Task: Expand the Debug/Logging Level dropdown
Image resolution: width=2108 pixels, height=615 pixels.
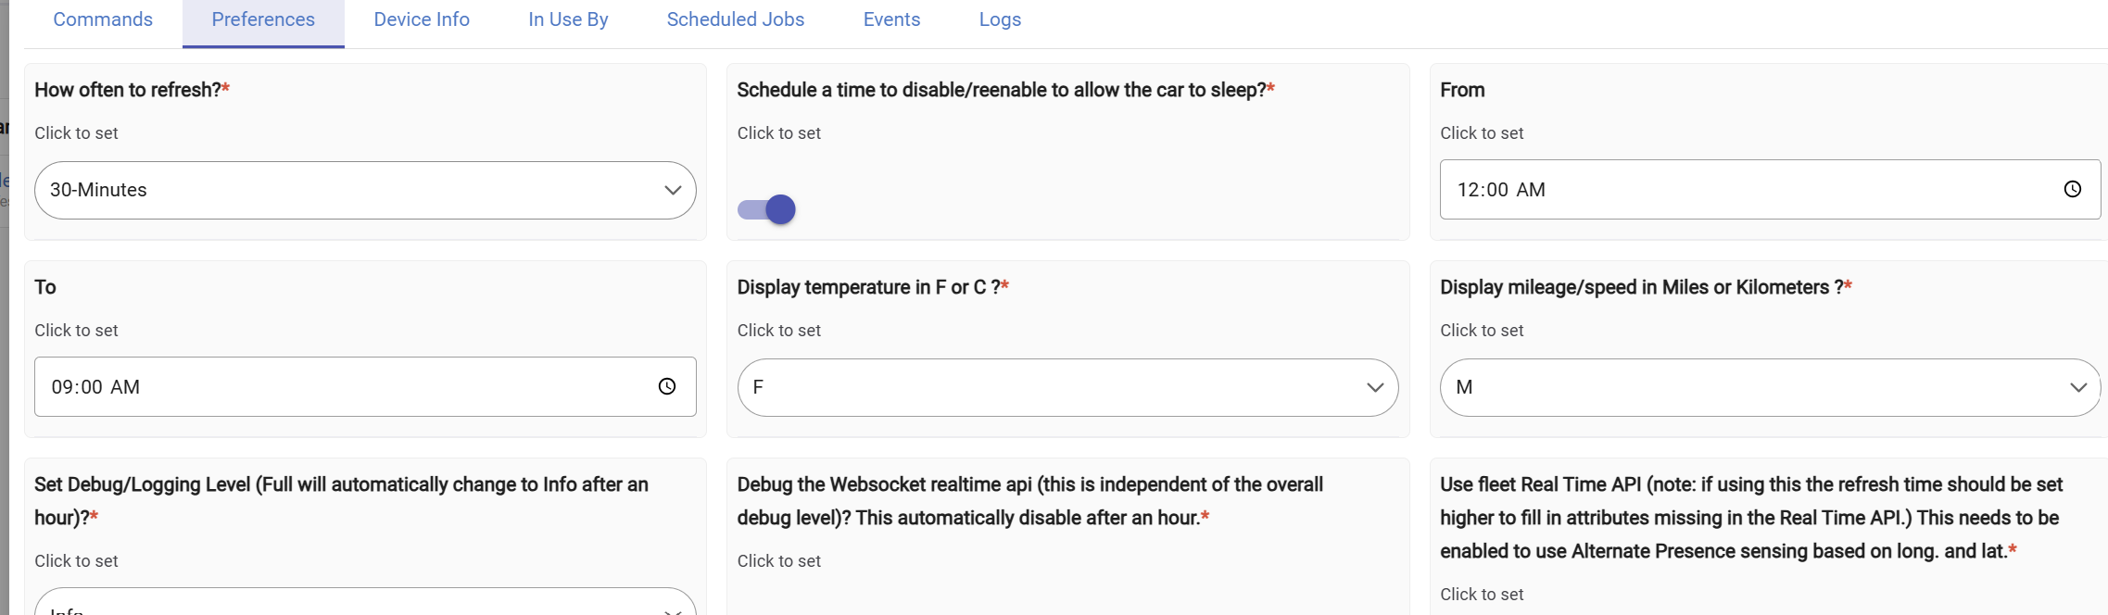Action: 364,604
